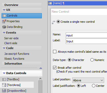Click Data Controls scrollbar up arrow
Image resolution: width=107 pixels, height=93 pixels.
pyautogui.click(x=40, y=79)
